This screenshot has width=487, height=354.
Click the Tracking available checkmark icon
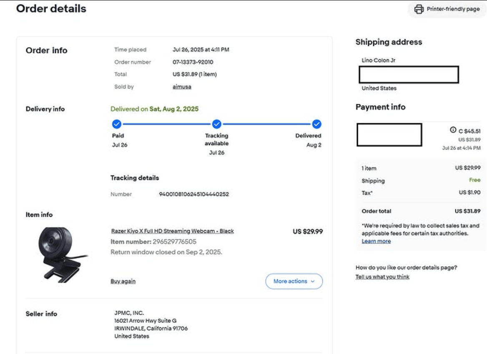coord(216,124)
